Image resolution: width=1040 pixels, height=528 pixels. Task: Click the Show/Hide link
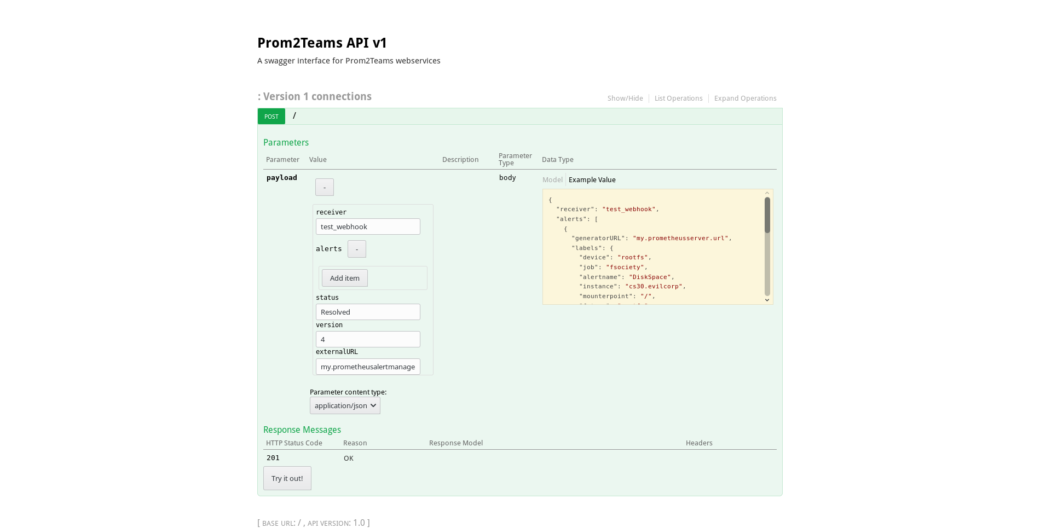tap(625, 98)
